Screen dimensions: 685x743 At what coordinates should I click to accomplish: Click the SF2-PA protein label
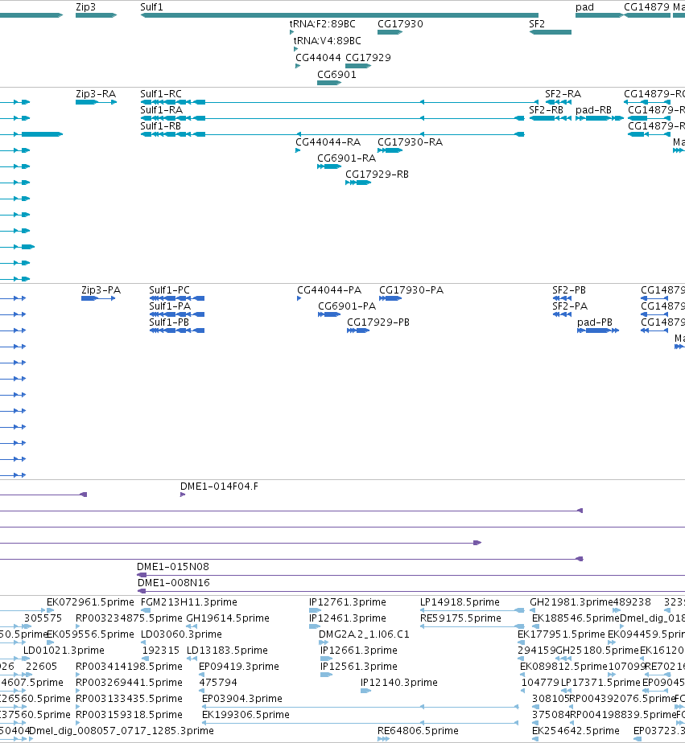click(570, 306)
